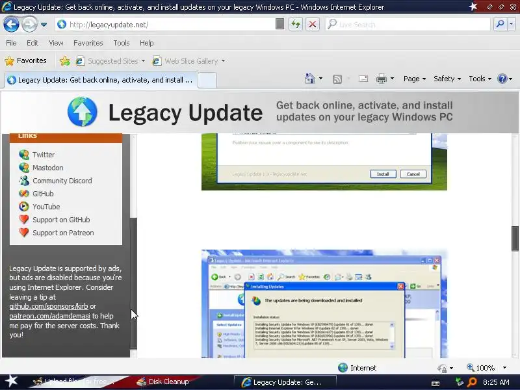Viewport: 520px width, 390px height.
Task: Click the Forward navigation arrow
Action: (29, 24)
